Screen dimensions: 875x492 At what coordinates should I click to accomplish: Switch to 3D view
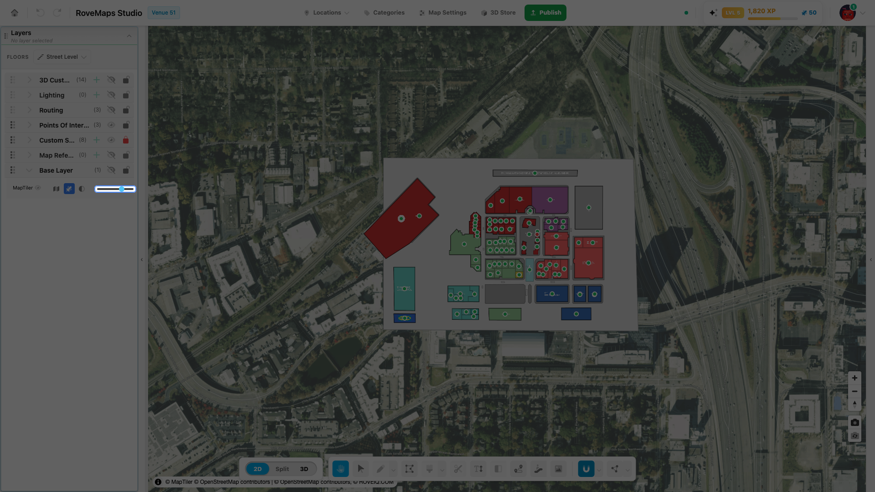pyautogui.click(x=304, y=469)
